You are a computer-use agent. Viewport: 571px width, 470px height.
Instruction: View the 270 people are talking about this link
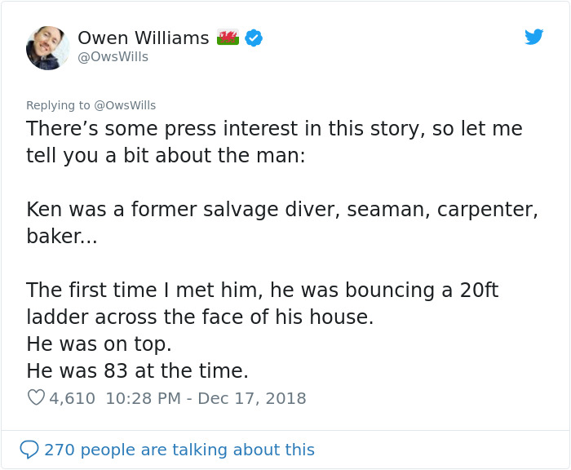(179, 450)
